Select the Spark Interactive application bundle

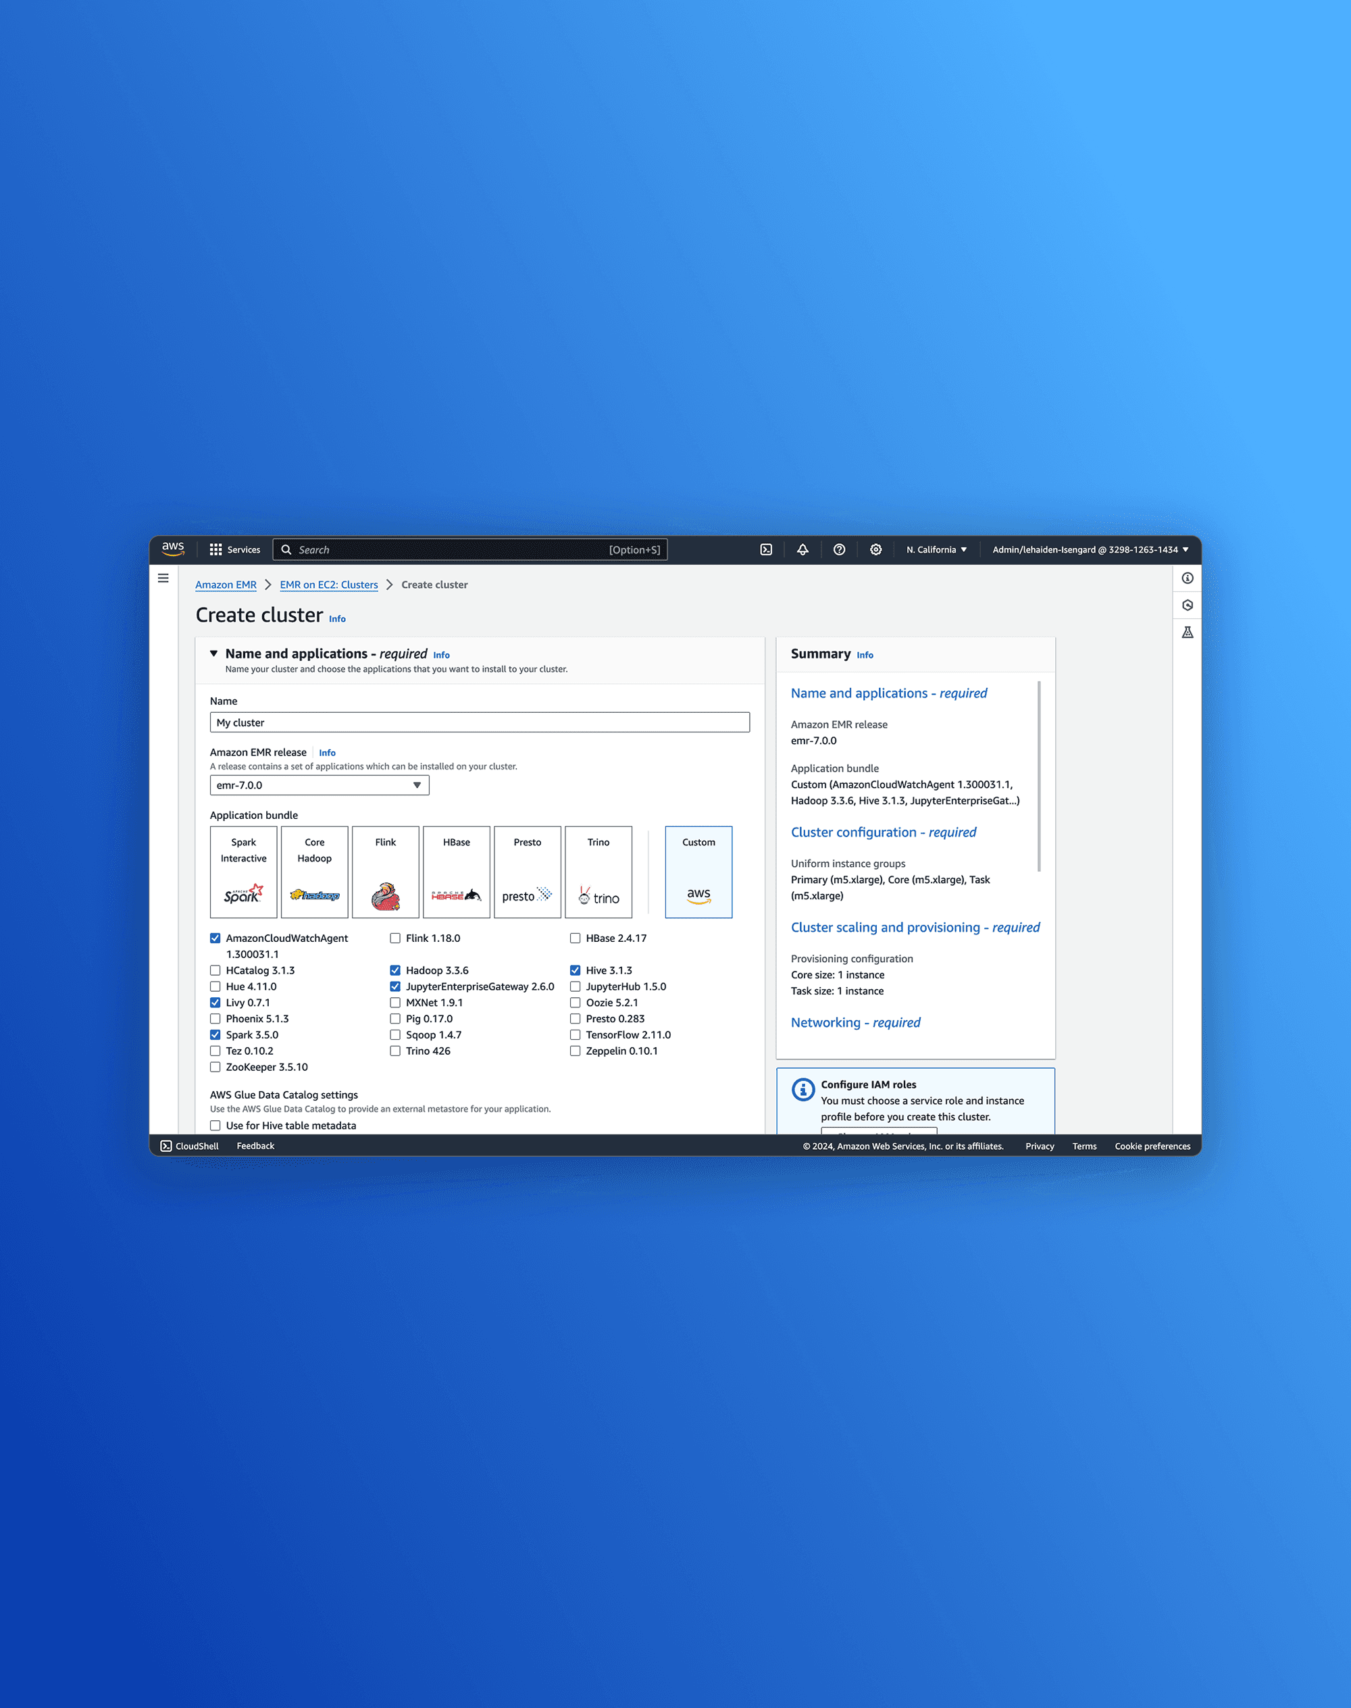(244, 872)
